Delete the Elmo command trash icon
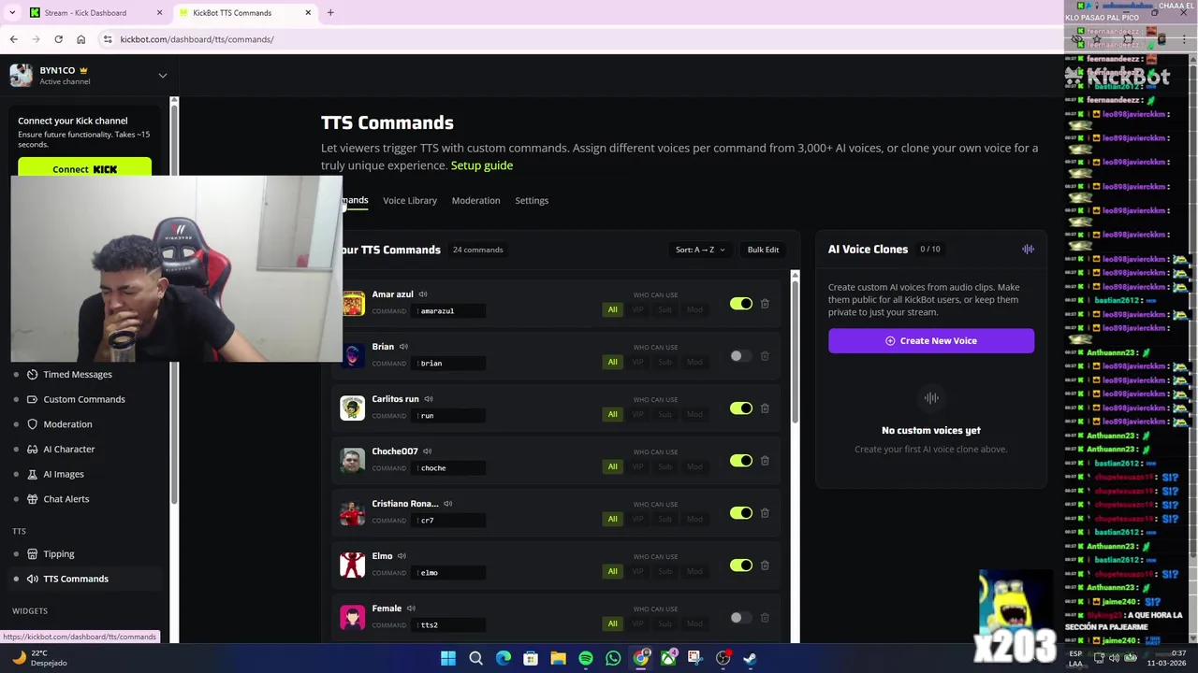This screenshot has width=1198, height=673. (765, 566)
